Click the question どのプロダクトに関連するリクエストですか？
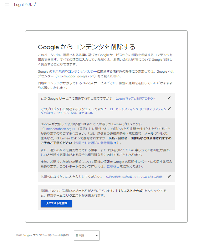 74,109
